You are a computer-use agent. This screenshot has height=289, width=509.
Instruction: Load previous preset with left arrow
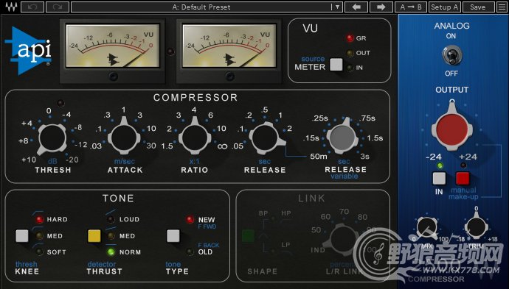click(x=356, y=7)
